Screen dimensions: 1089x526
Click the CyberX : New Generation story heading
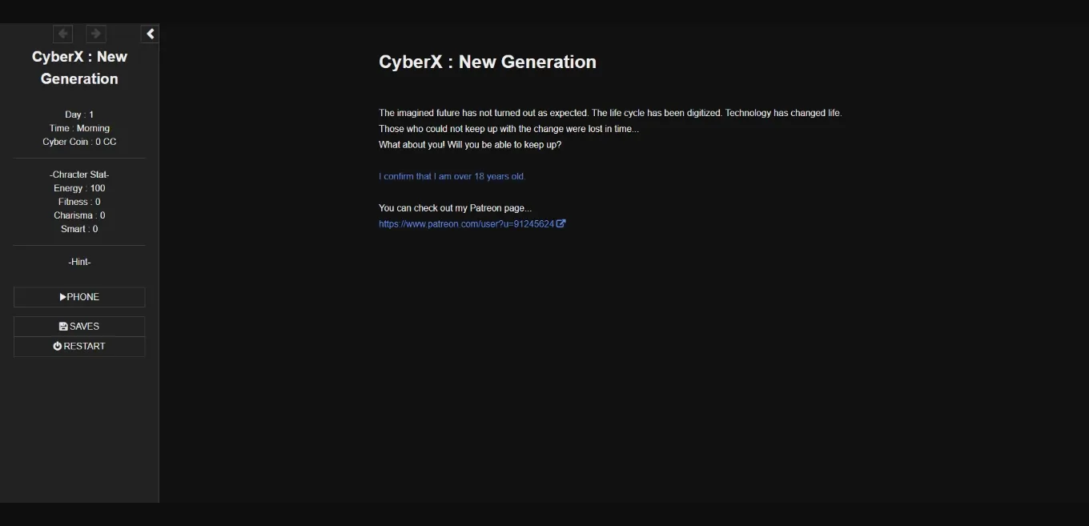487,62
